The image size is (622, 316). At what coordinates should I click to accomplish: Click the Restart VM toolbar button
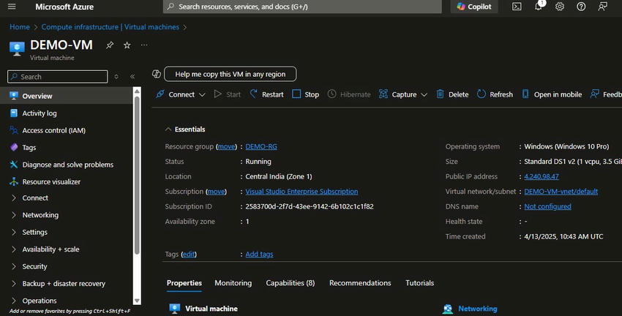click(x=266, y=94)
